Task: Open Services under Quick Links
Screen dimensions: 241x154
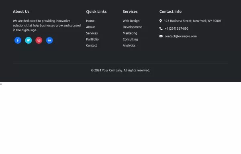Action: pyautogui.click(x=92, y=33)
